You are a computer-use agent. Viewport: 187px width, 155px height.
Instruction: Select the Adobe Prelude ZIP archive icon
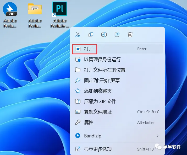pyautogui.click(x=10, y=15)
